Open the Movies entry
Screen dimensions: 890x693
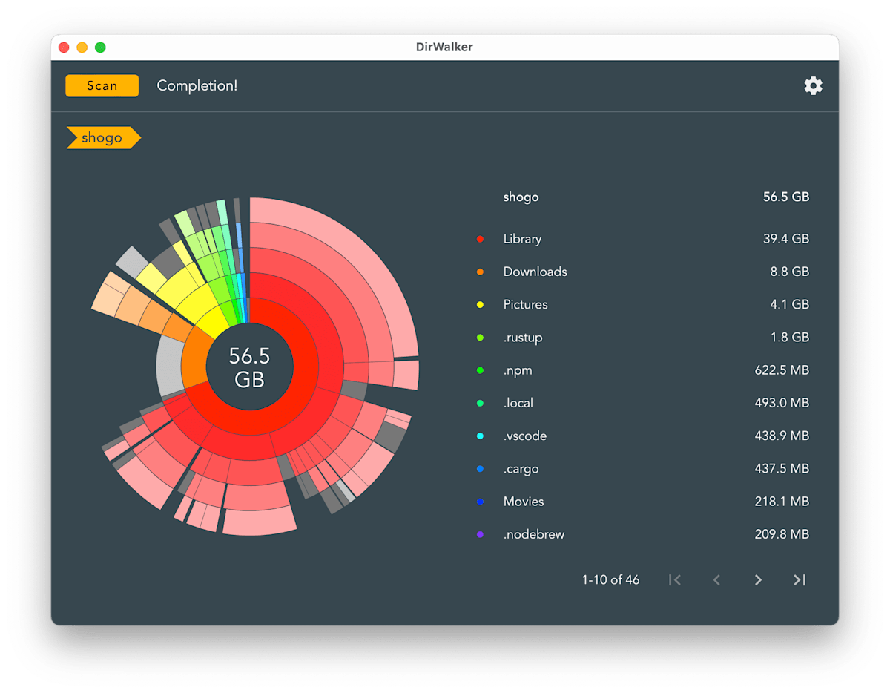click(642, 502)
